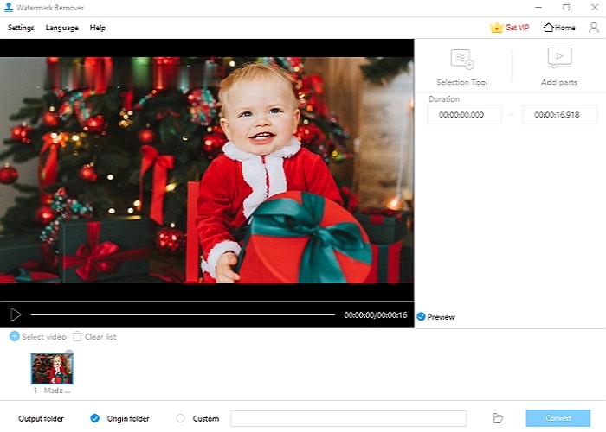
Task: Go to Home via house icon
Action: point(548,28)
